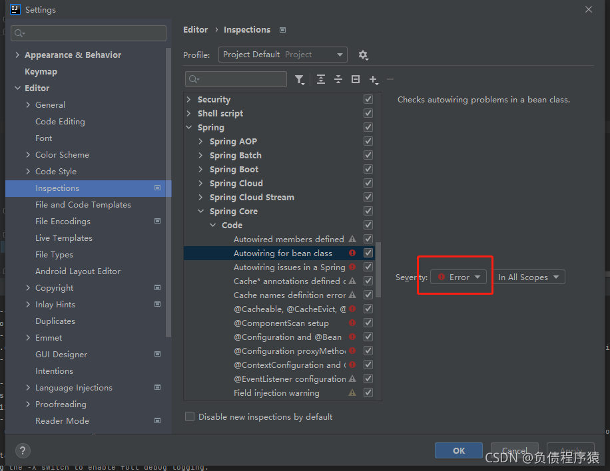Select Field injection warning inspection row
Screen dimensions: 610x471
[x=279, y=393]
